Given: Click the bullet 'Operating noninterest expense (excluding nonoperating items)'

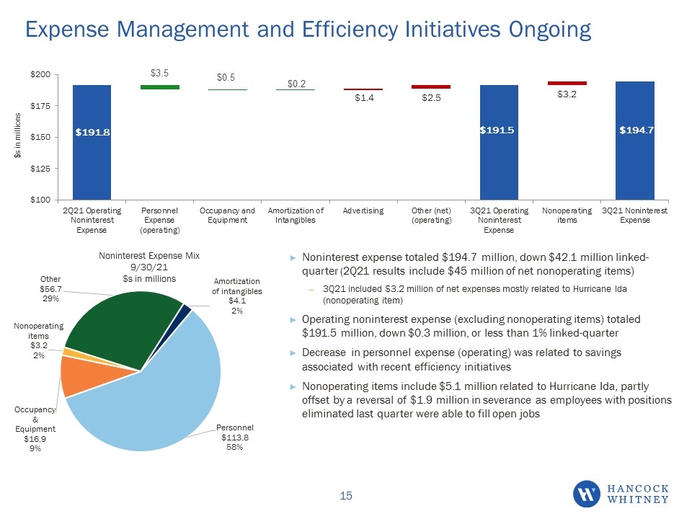Looking at the screenshot, I should (471, 326).
